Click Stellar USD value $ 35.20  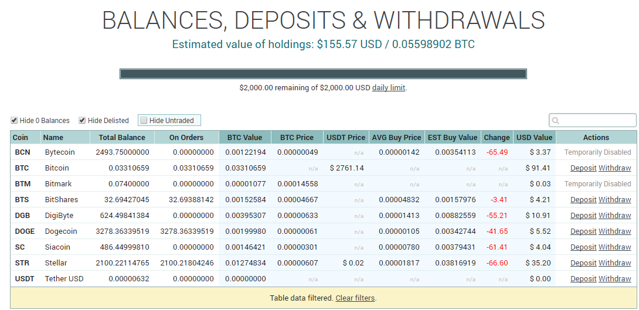click(x=538, y=263)
